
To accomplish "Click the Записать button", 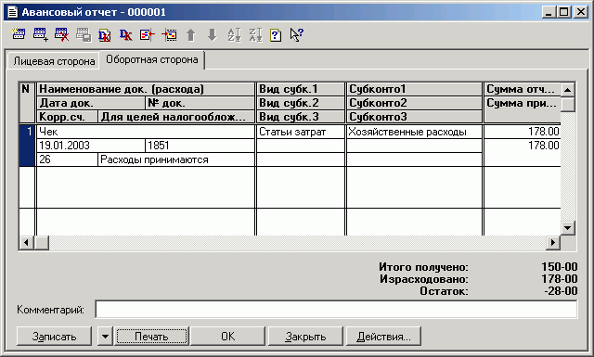I will click(x=54, y=337).
